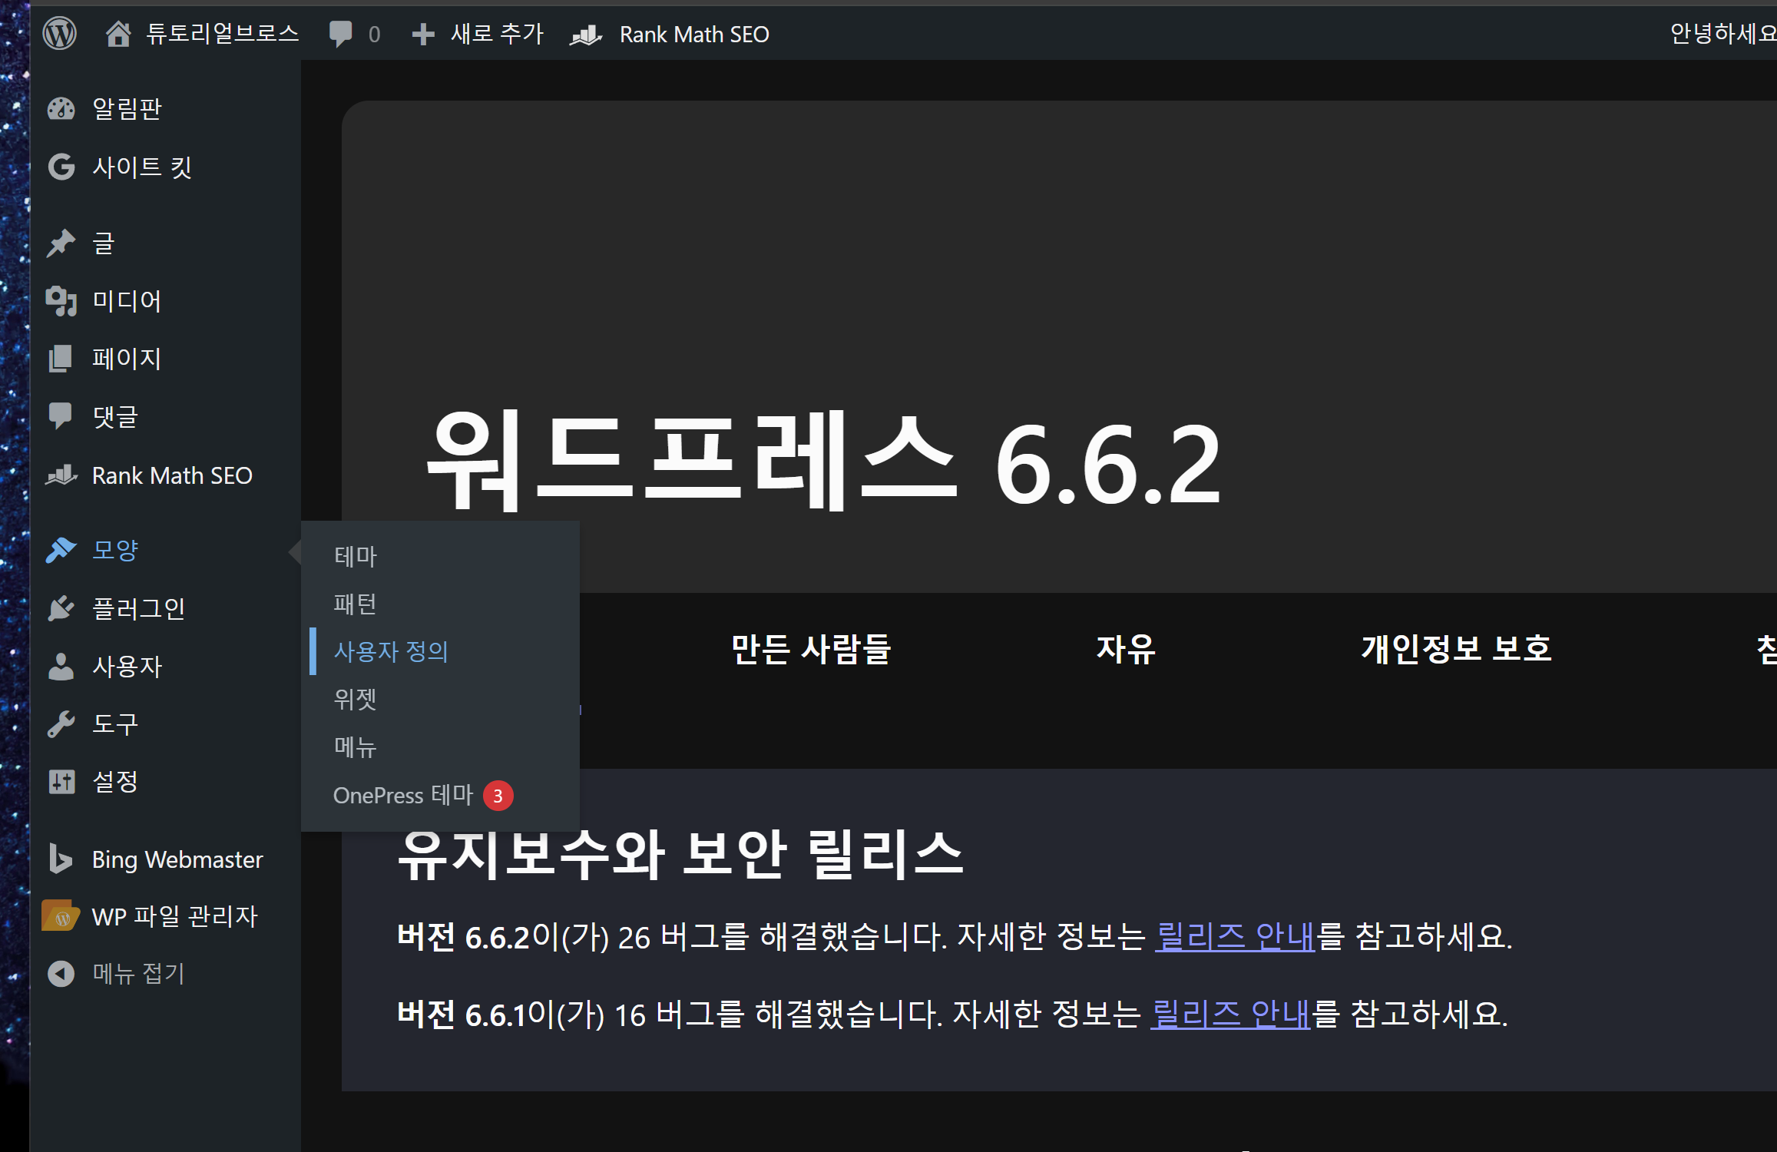Open the 새로 추가 menu in the top bar
Screen dimensions: 1777x1152
[x=478, y=34]
